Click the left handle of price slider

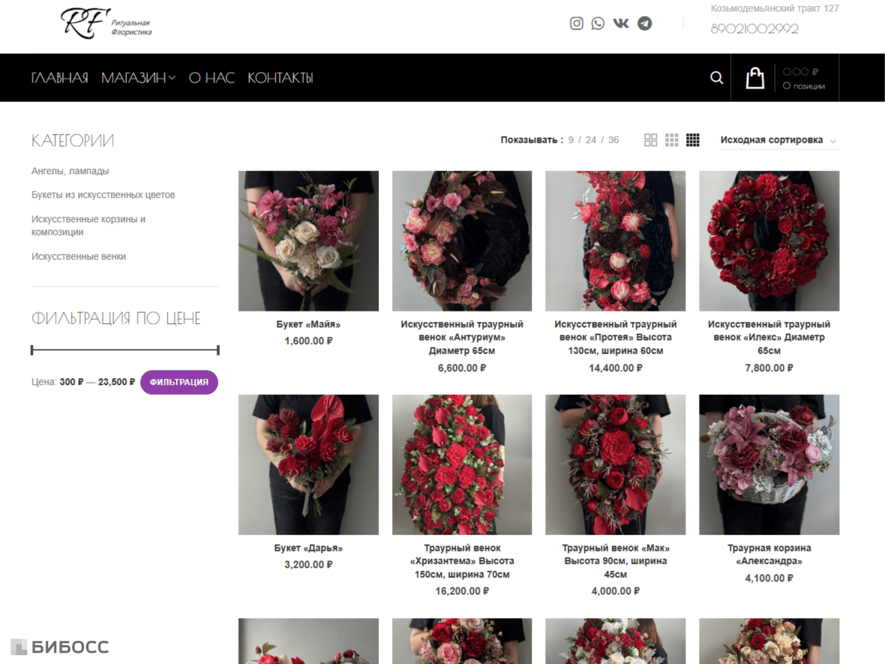pyautogui.click(x=32, y=350)
